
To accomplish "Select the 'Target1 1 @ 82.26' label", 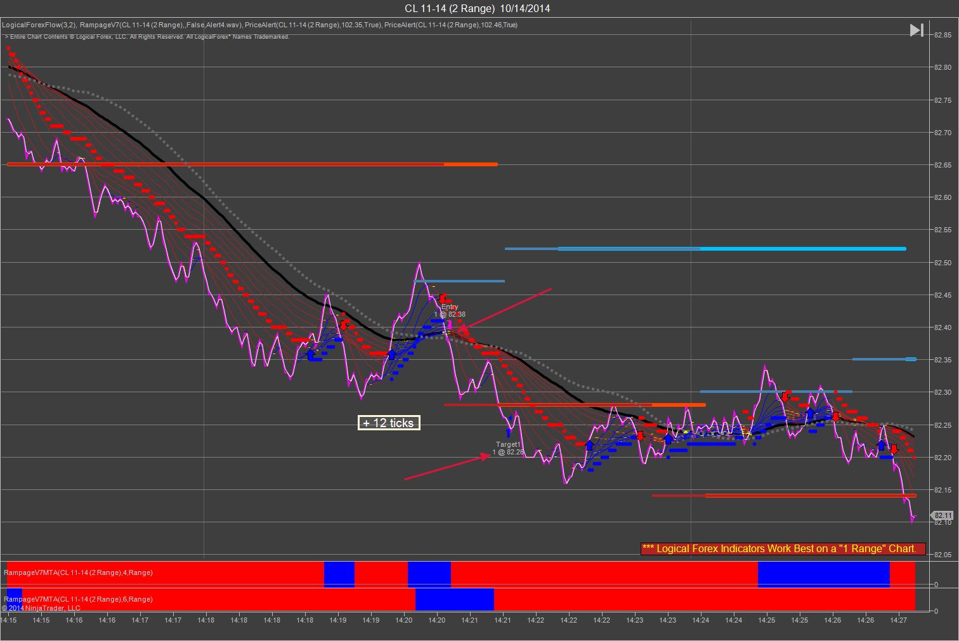I will (x=508, y=448).
